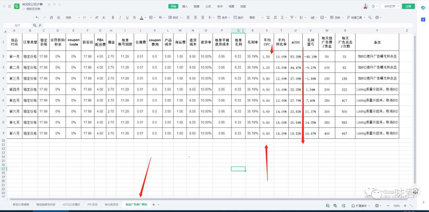Open the 公式 ribbon tab
429x212 pixels.
[208, 6]
